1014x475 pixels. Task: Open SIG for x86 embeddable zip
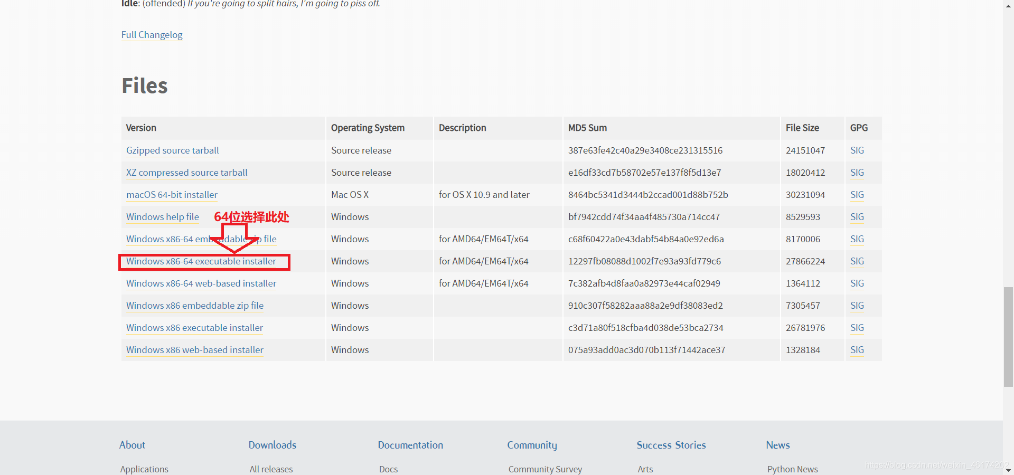click(857, 306)
